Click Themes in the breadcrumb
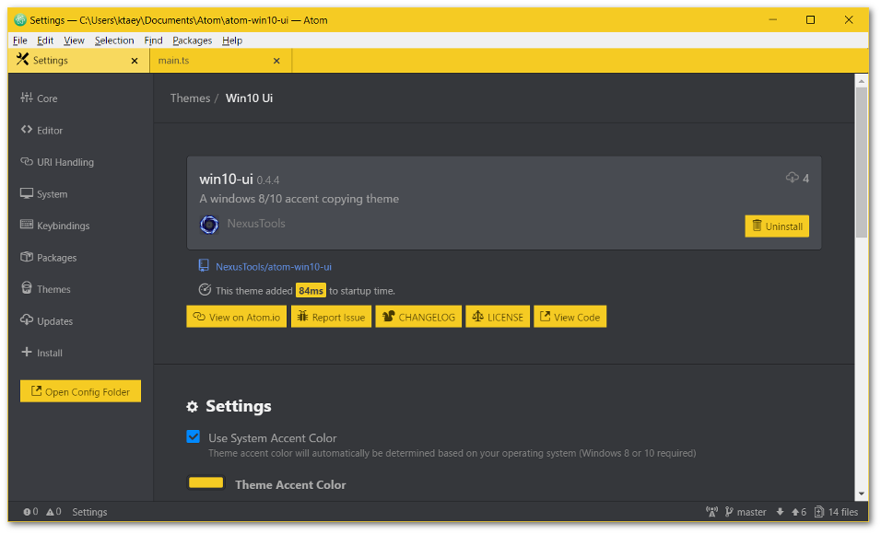 [x=190, y=99]
